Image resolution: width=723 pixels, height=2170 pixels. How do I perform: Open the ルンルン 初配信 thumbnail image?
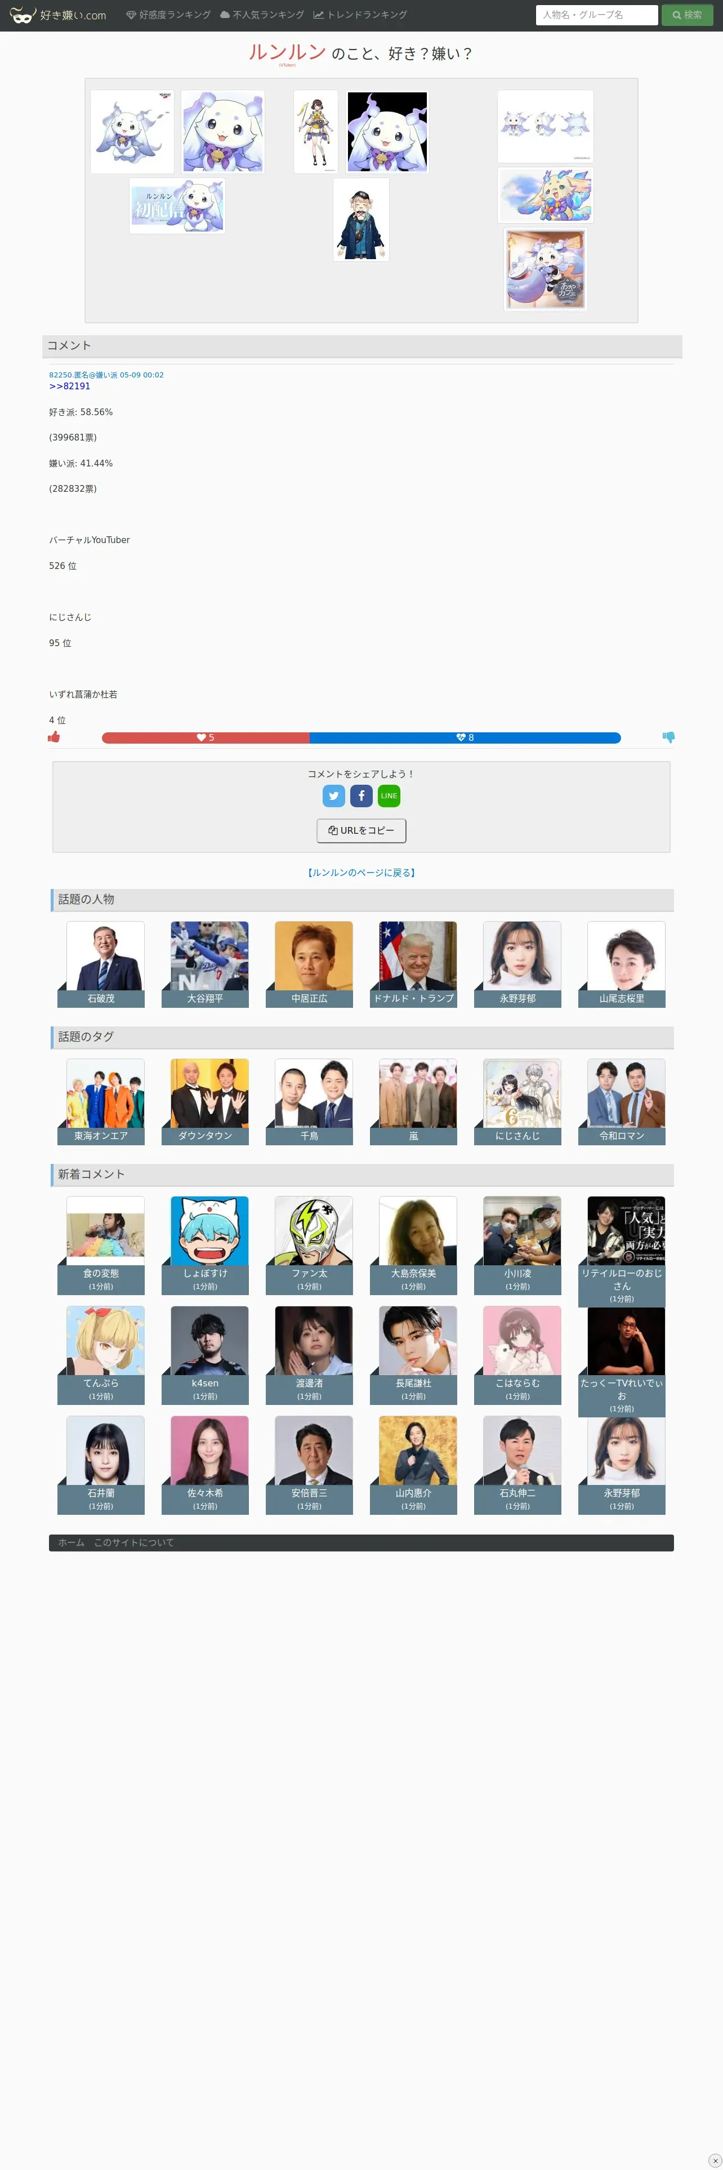[x=177, y=206]
